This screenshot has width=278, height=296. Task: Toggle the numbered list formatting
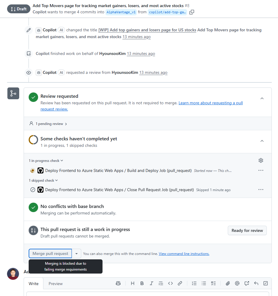pyautogui.click(x=194, y=283)
